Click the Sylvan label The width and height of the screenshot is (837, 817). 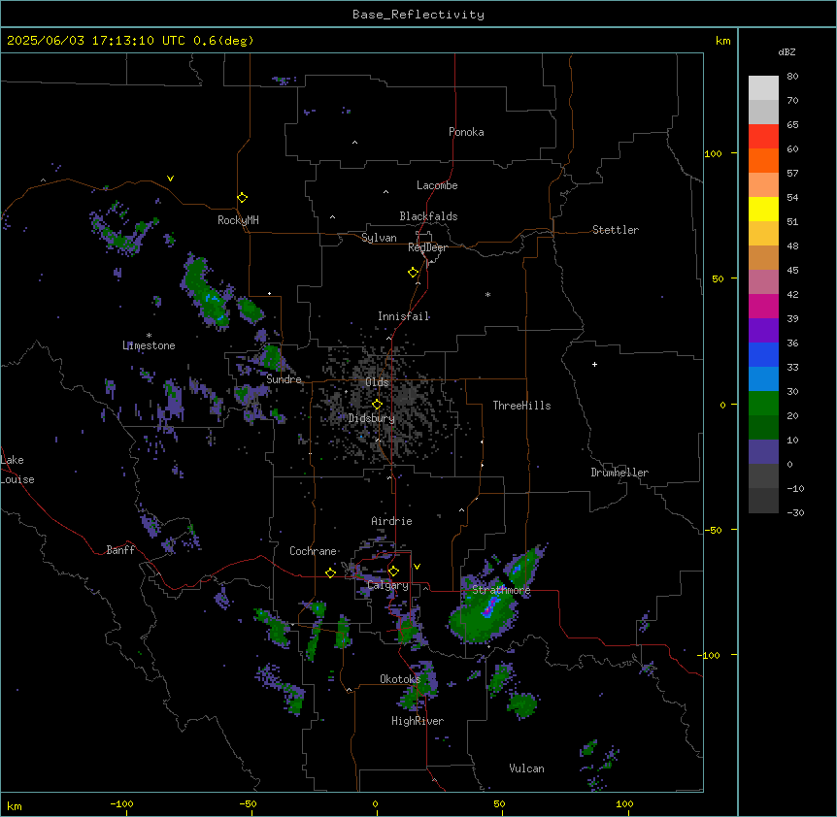pos(379,238)
